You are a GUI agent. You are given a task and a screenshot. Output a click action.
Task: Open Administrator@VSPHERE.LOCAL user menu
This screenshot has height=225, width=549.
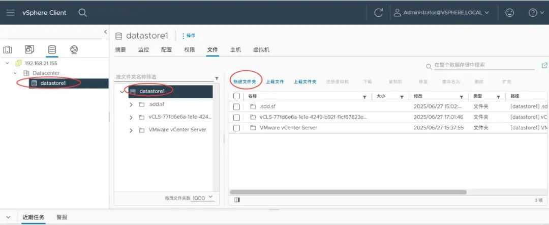441,13
